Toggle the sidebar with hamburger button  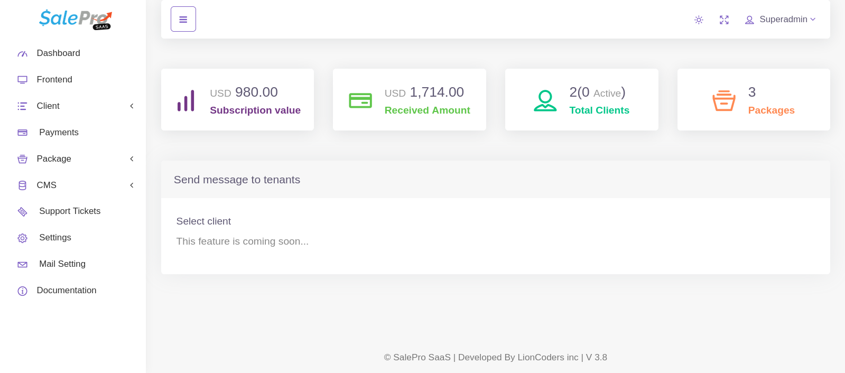click(183, 20)
